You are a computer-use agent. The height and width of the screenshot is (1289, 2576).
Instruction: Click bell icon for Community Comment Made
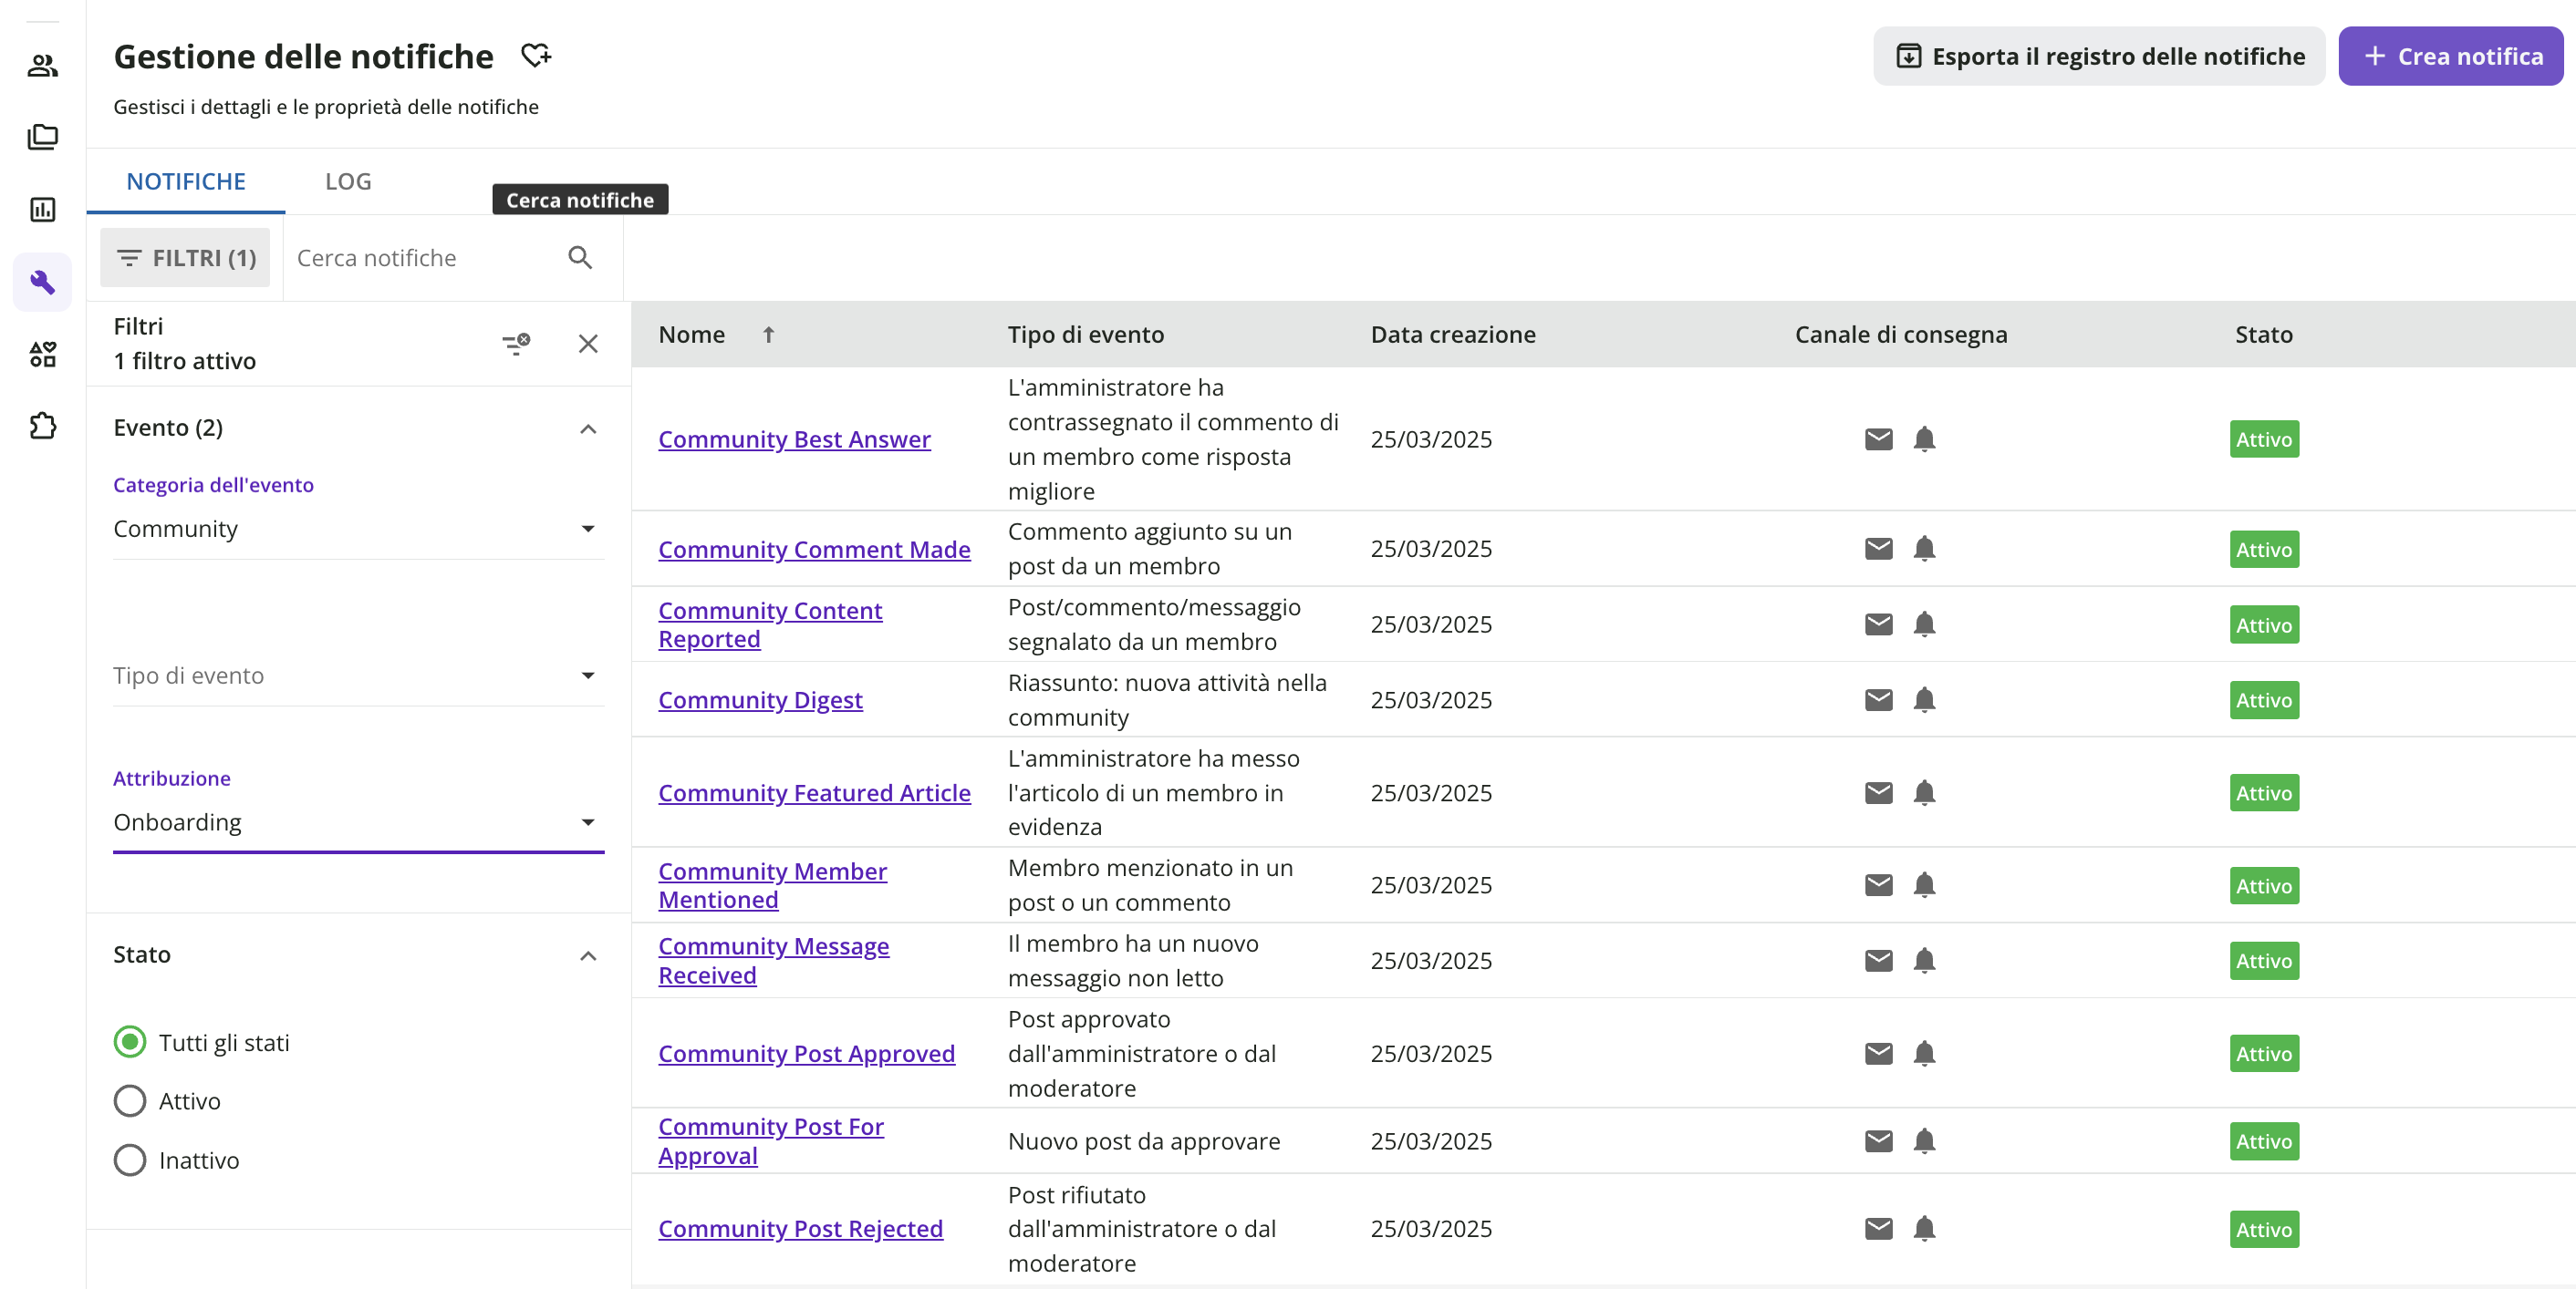click(x=1924, y=549)
